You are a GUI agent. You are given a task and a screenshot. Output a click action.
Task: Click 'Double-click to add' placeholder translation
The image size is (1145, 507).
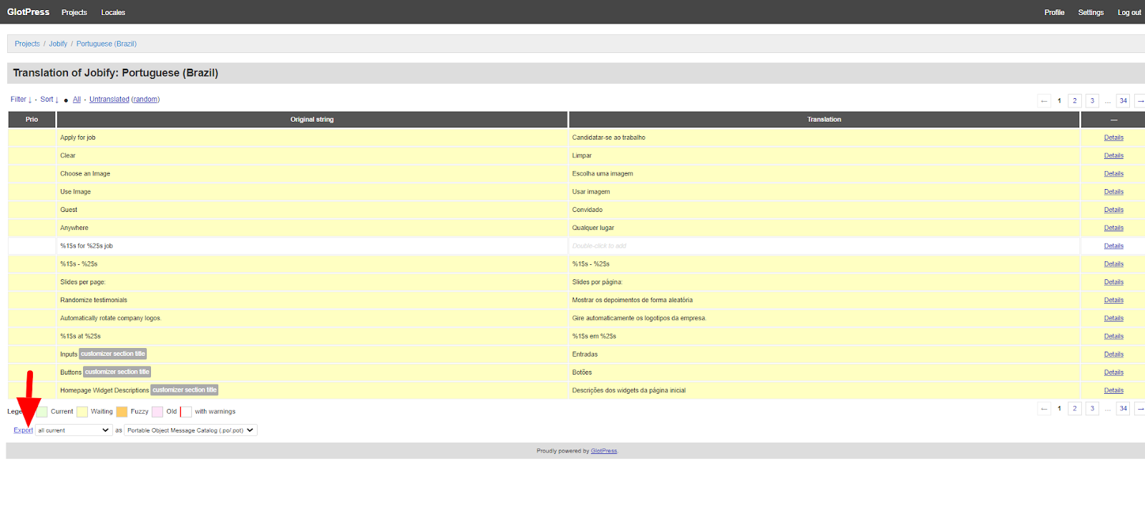599,246
